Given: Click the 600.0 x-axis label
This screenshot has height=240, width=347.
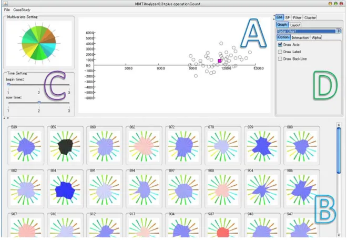Looking at the screenshot, I should [161, 68].
